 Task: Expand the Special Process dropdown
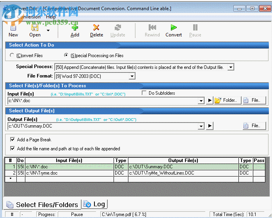(x=231, y=67)
